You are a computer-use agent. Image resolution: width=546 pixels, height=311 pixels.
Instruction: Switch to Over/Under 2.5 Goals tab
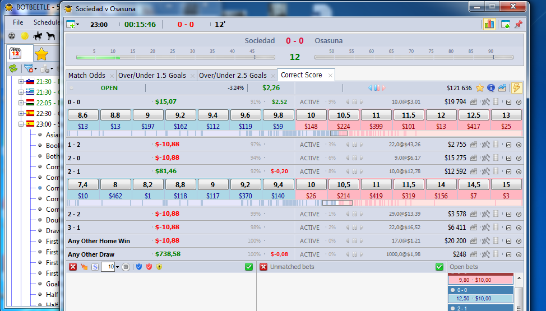tap(233, 75)
